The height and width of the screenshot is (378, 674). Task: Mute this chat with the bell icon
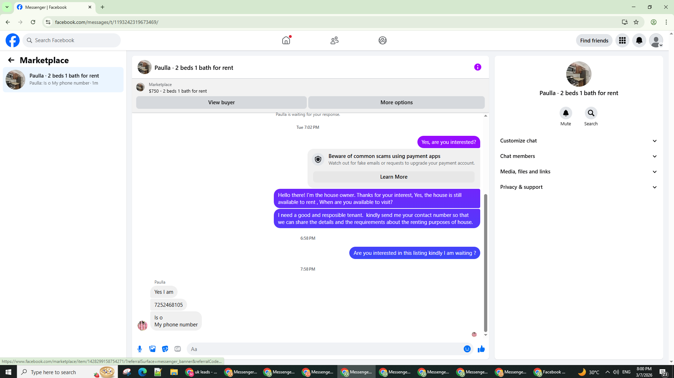tap(566, 113)
